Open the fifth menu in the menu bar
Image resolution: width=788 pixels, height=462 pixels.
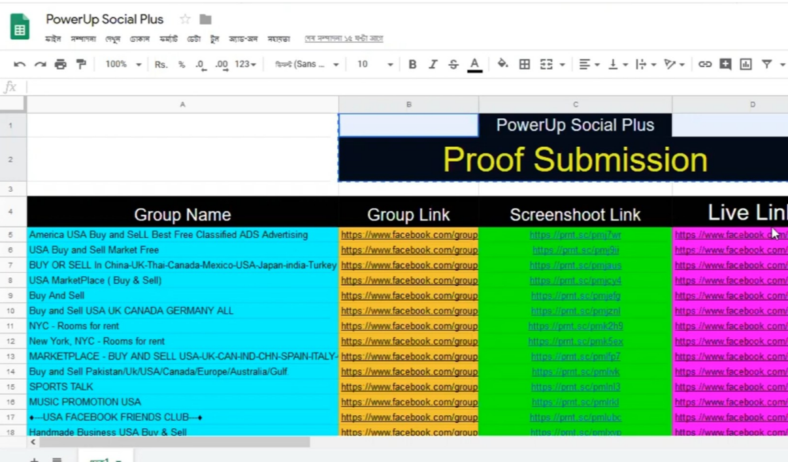(x=168, y=39)
